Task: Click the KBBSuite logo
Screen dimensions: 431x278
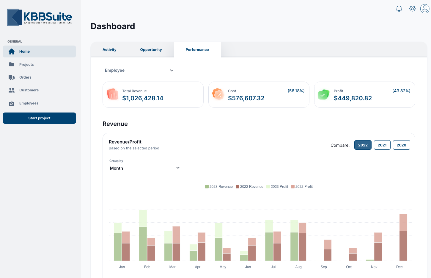Action: [x=40, y=17]
